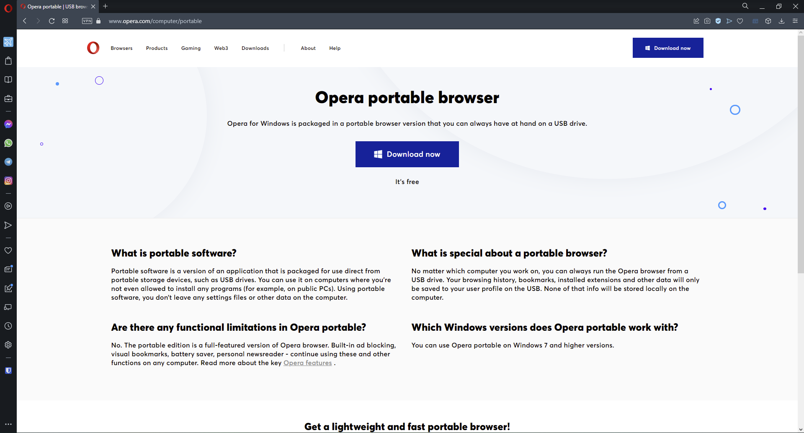Open a new tab with plus button

[106, 6]
